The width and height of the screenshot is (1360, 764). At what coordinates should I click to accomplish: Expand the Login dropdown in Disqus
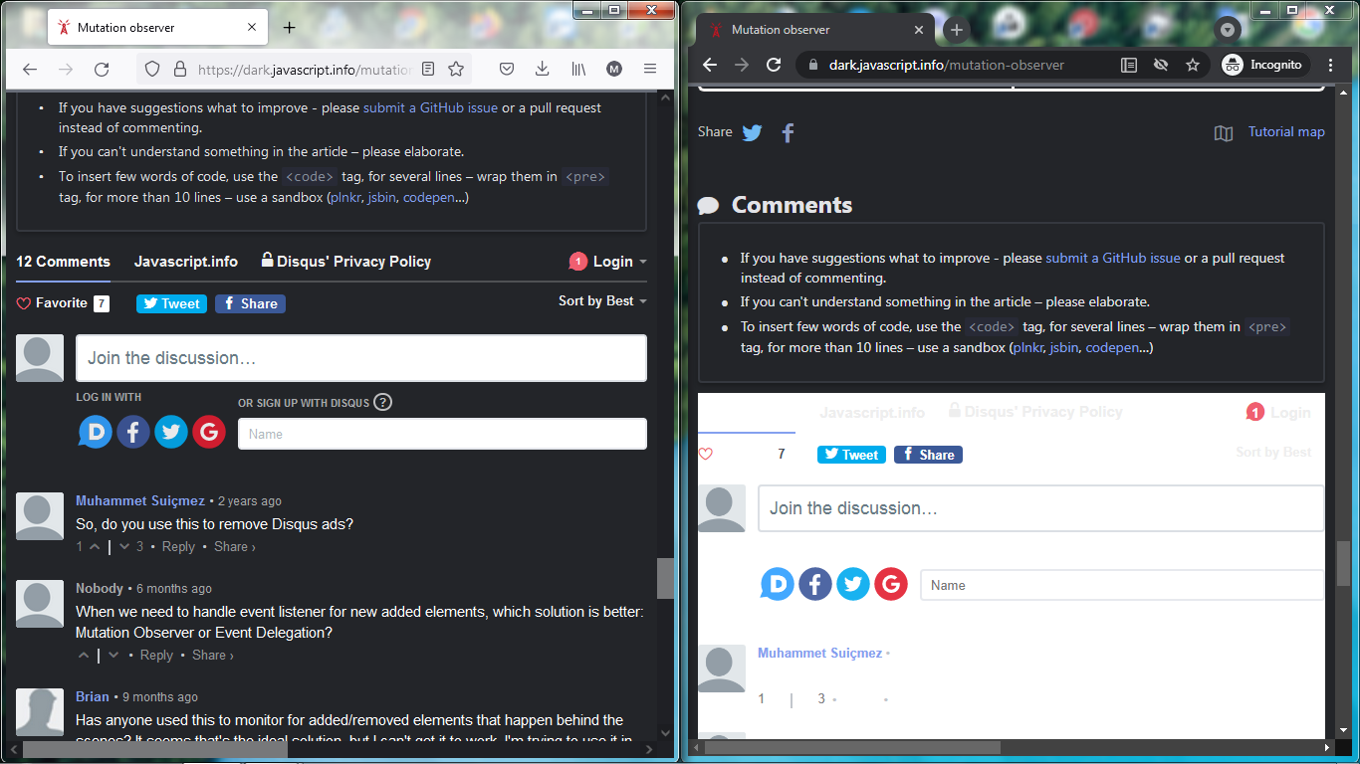(x=609, y=262)
